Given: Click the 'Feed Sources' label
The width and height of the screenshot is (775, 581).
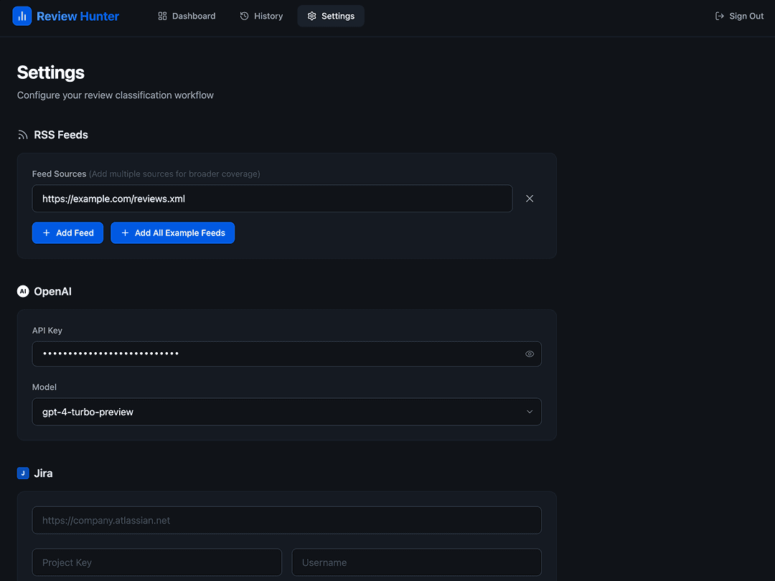Looking at the screenshot, I should pyautogui.click(x=60, y=174).
